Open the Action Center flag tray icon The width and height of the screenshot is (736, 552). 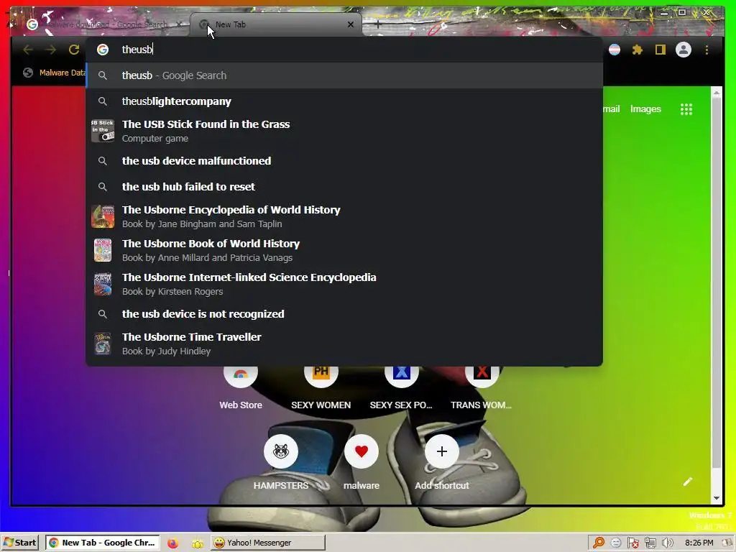click(632, 543)
